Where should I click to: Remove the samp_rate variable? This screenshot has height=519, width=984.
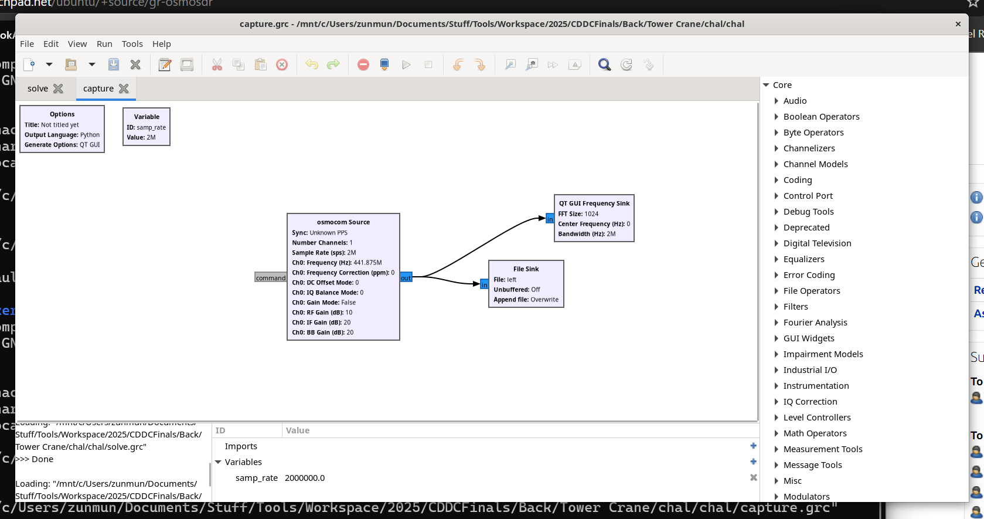pyautogui.click(x=753, y=478)
